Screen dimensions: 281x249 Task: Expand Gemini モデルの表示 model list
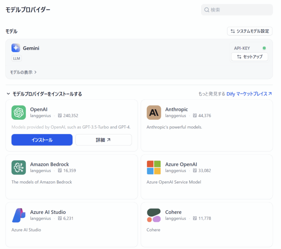[23, 72]
